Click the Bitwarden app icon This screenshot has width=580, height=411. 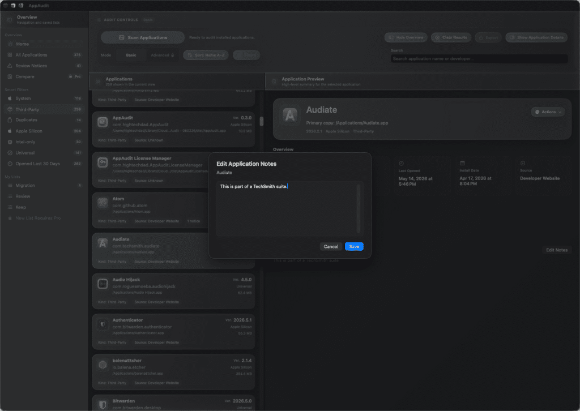coord(103,405)
